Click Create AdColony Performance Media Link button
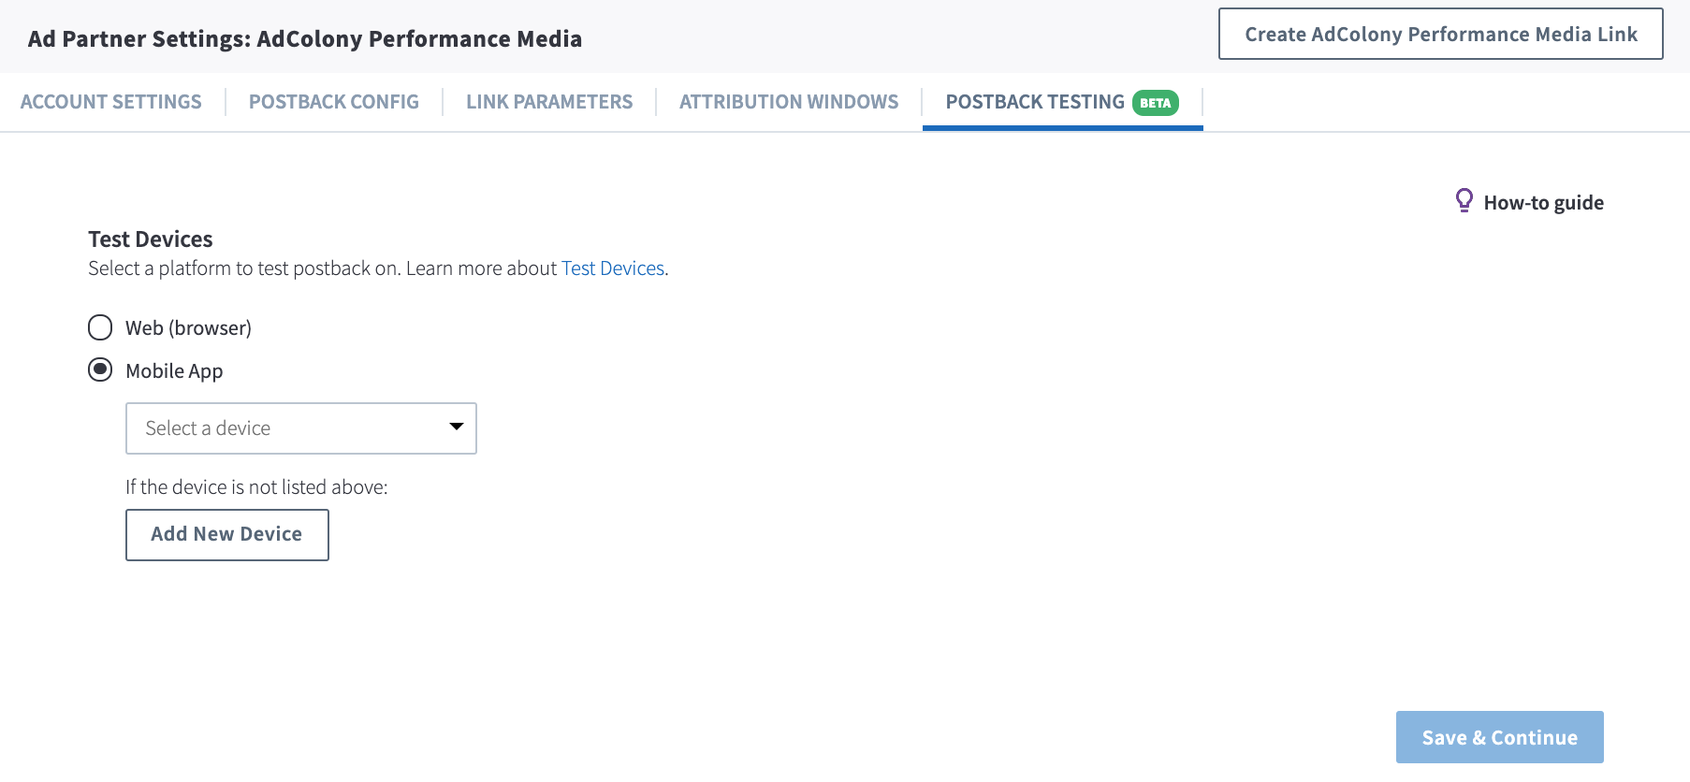 coord(1441,34)
